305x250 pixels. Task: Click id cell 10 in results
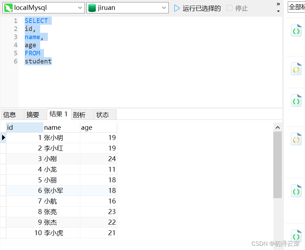pos(25,233)
